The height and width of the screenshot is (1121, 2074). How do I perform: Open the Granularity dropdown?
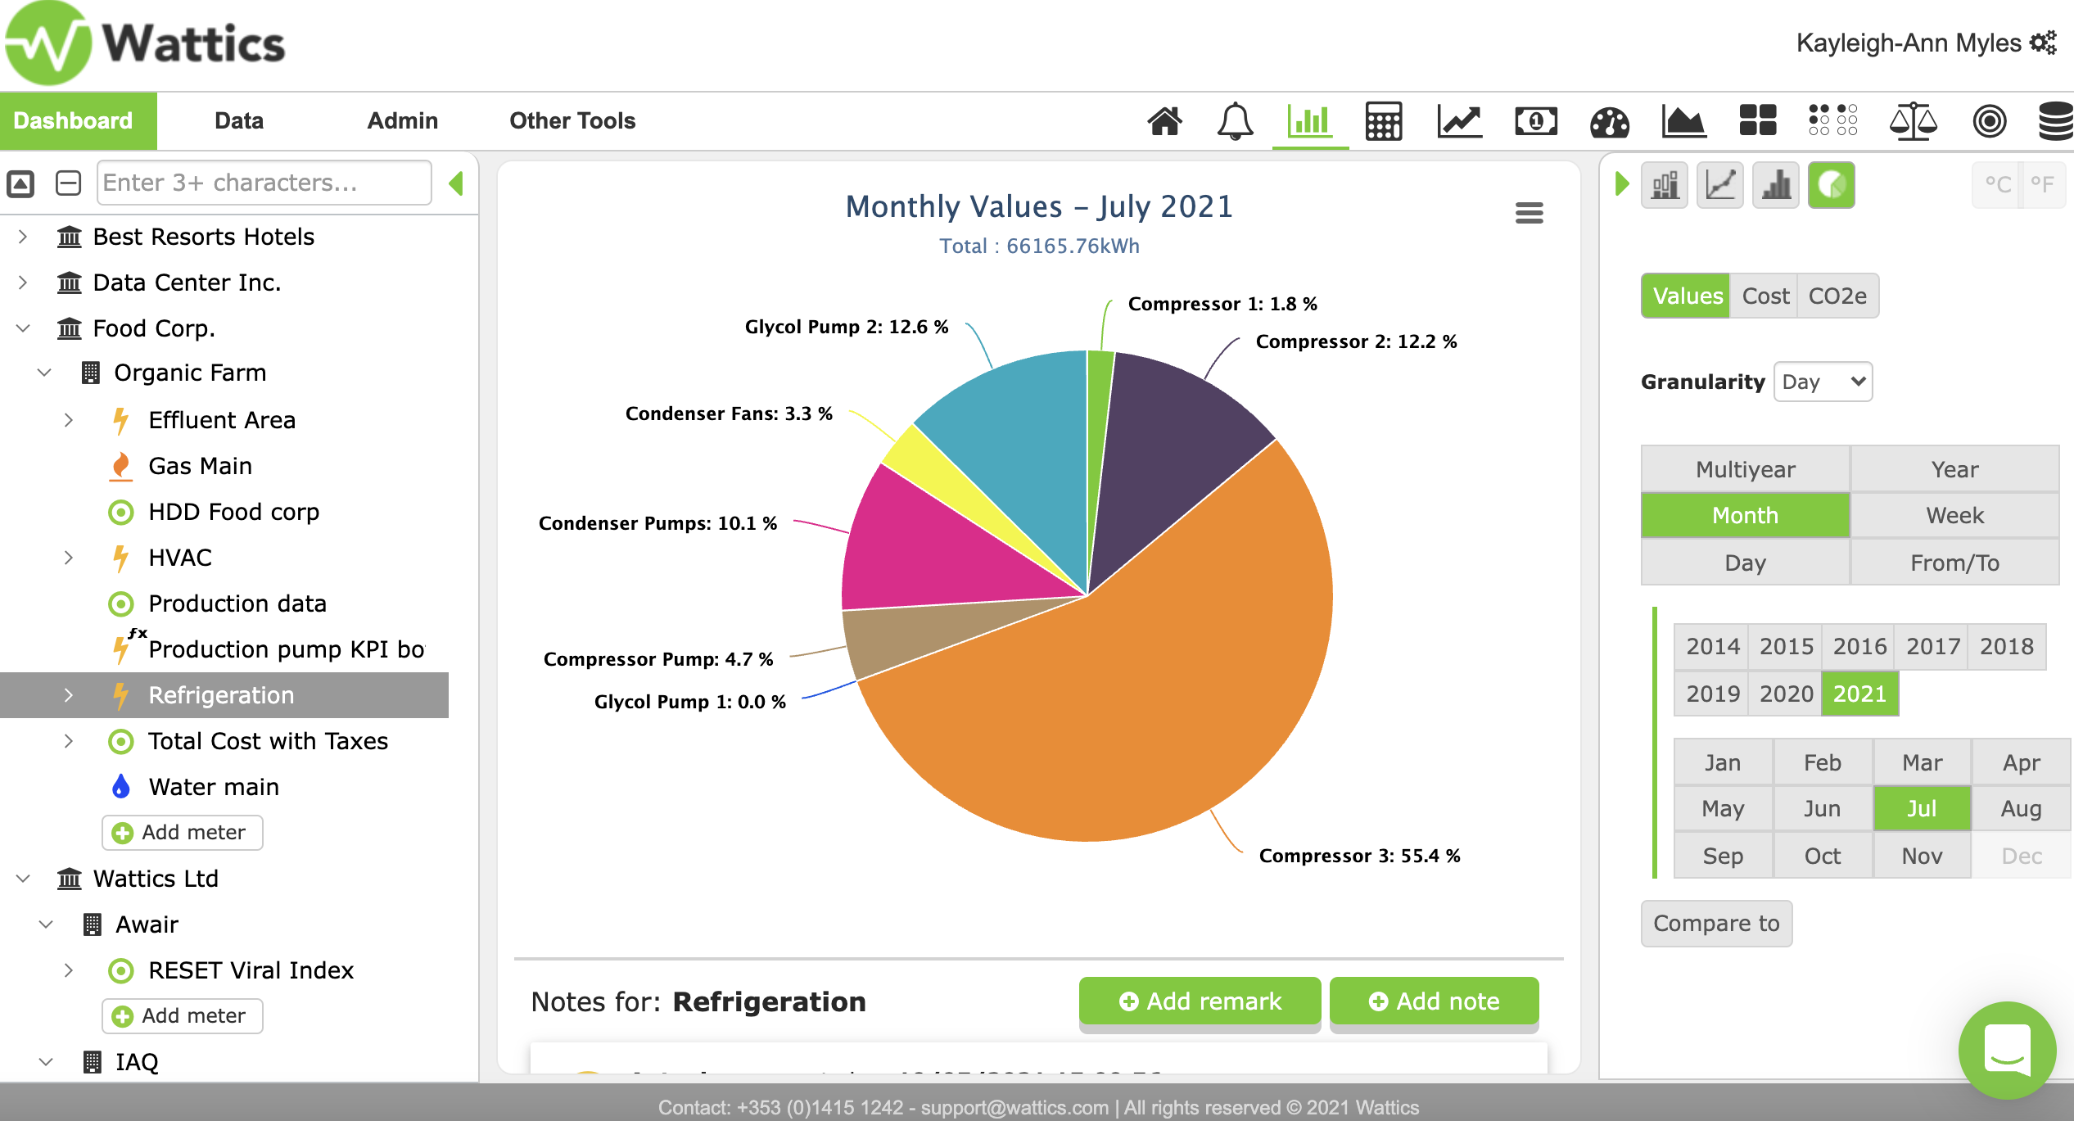pyautogui.click(x=1823, y=382)
